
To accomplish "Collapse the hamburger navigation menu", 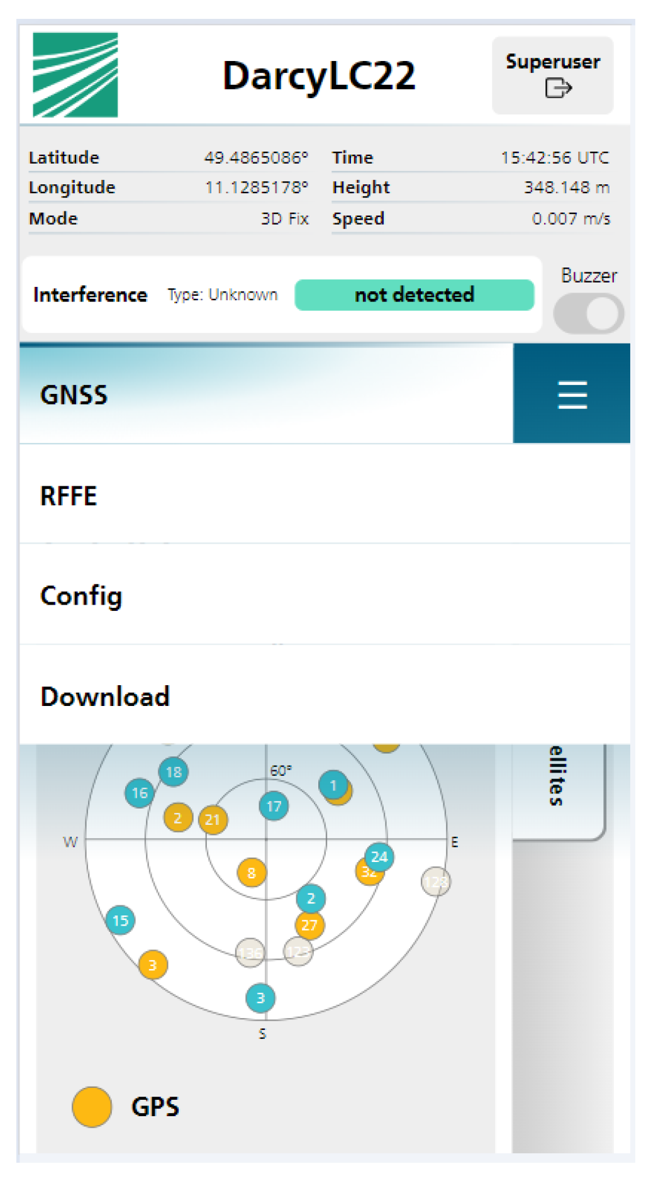I will (571, 395).
